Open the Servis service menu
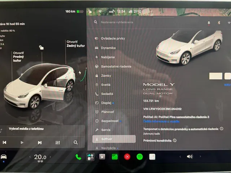 (x=103, y=130)
